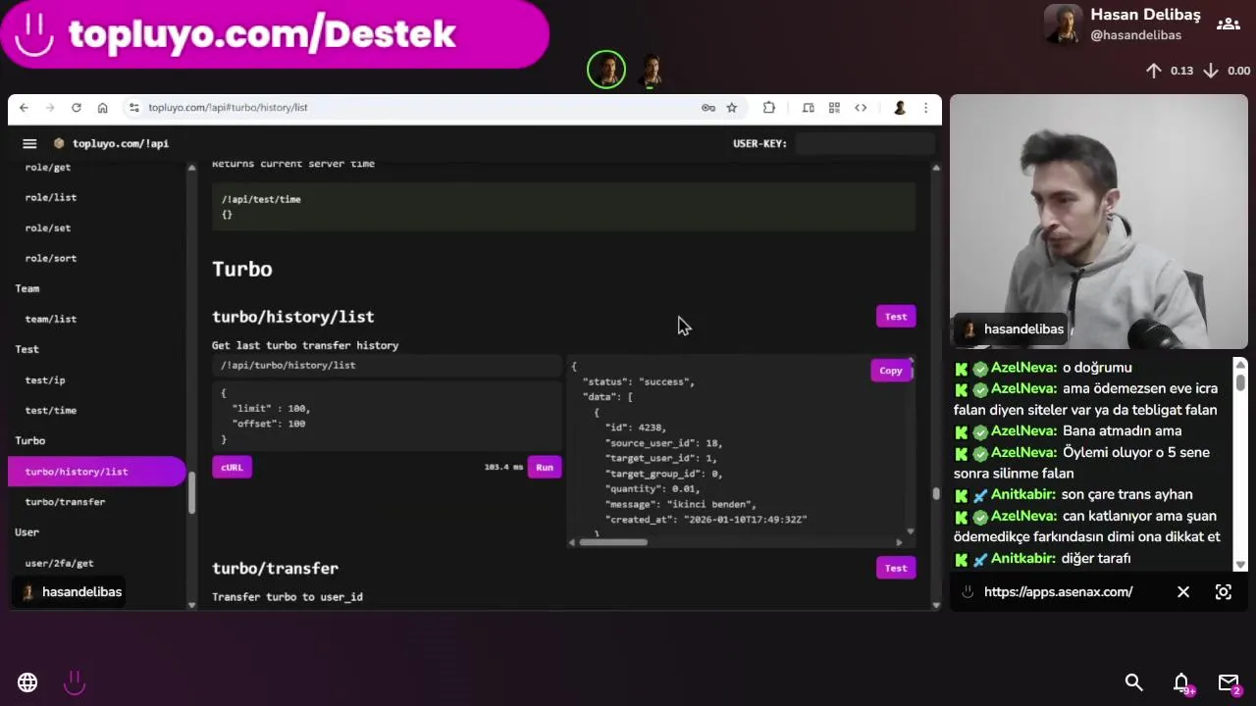The height and width of the screenshot is (706, 1256).
Task: Select the green-ringed participant avatar
Action: click(606, 70)
